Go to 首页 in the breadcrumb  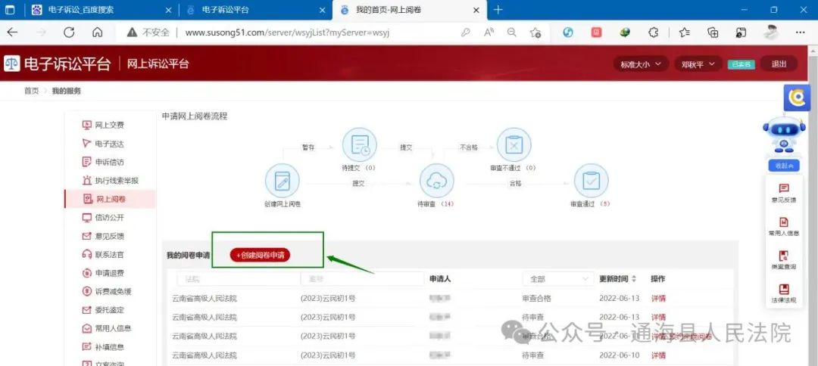[31, 91]
